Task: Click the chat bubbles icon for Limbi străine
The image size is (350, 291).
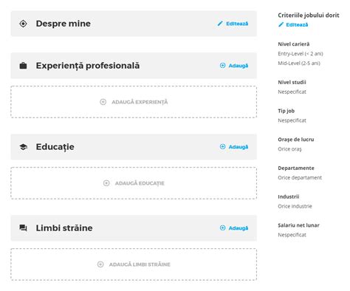Action: (23, 228)
